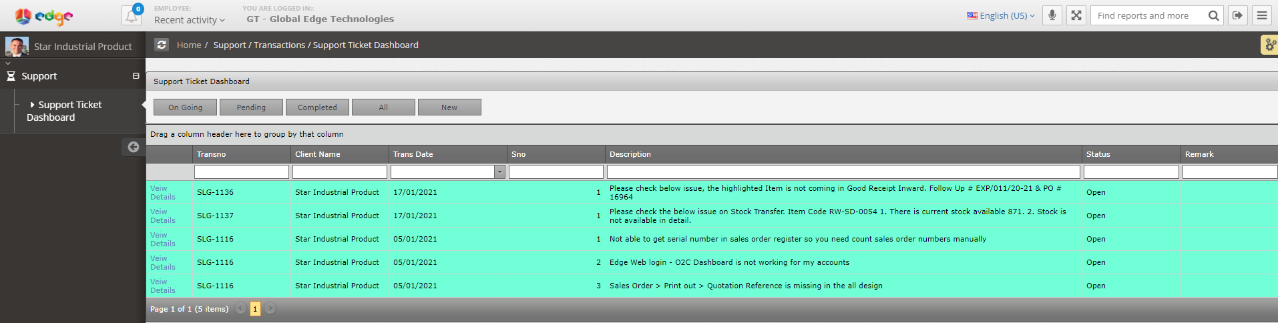This screenshot has width=1278, height=323.
Task: Click the Client Name filter input
Action: pos(340,172)
